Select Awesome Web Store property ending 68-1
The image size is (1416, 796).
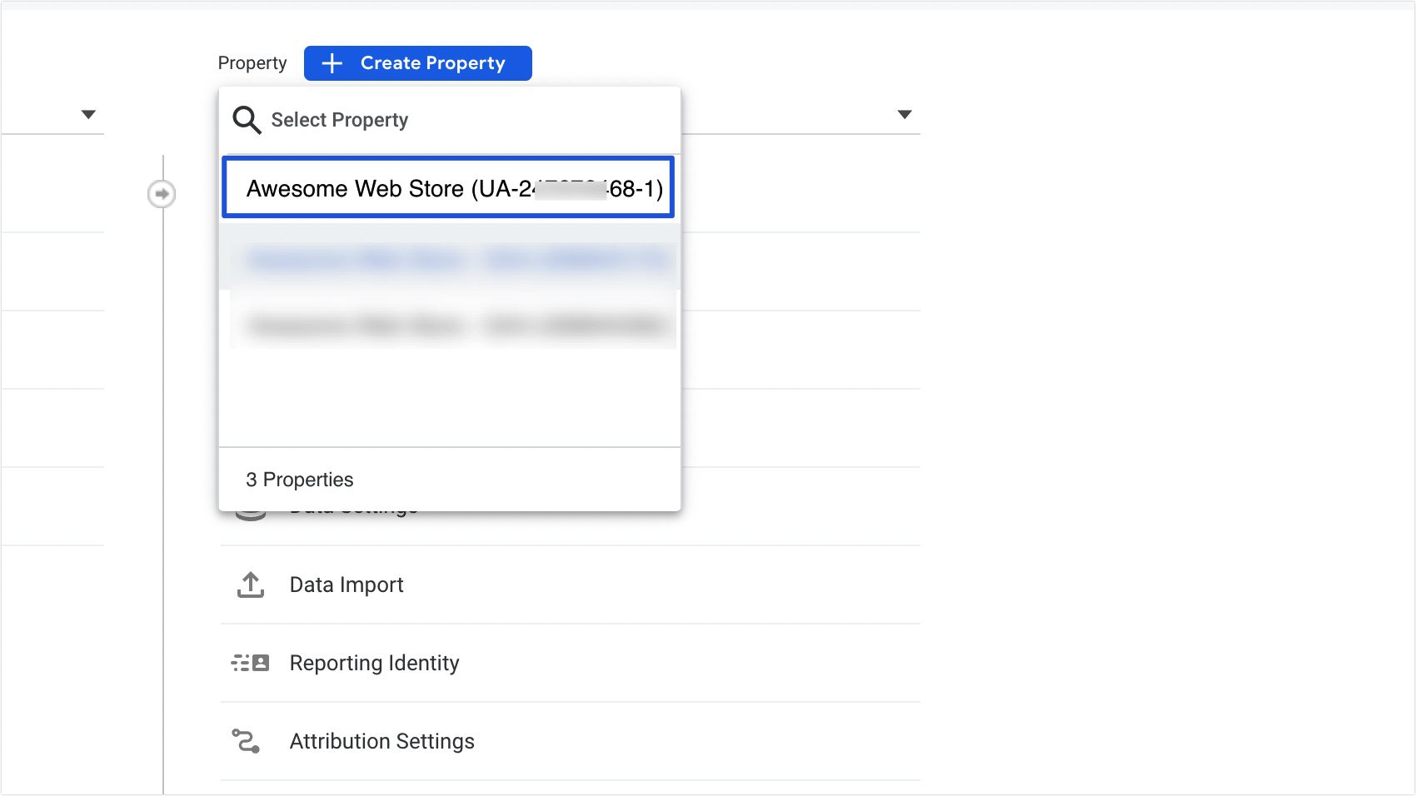[448, 187]
